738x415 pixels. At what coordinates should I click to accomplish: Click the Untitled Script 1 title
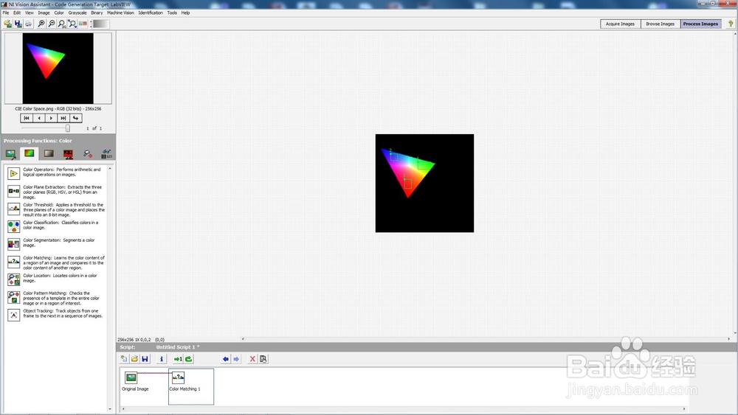(178, 347)
